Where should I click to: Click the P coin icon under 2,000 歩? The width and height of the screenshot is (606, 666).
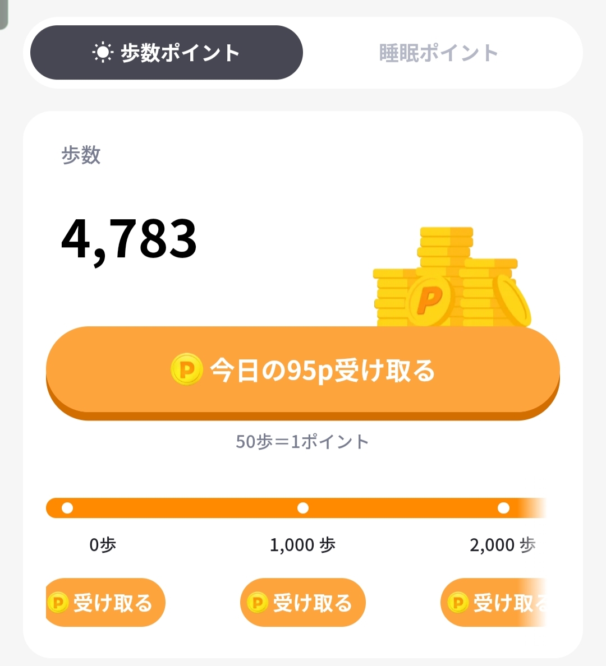(458, 603)
